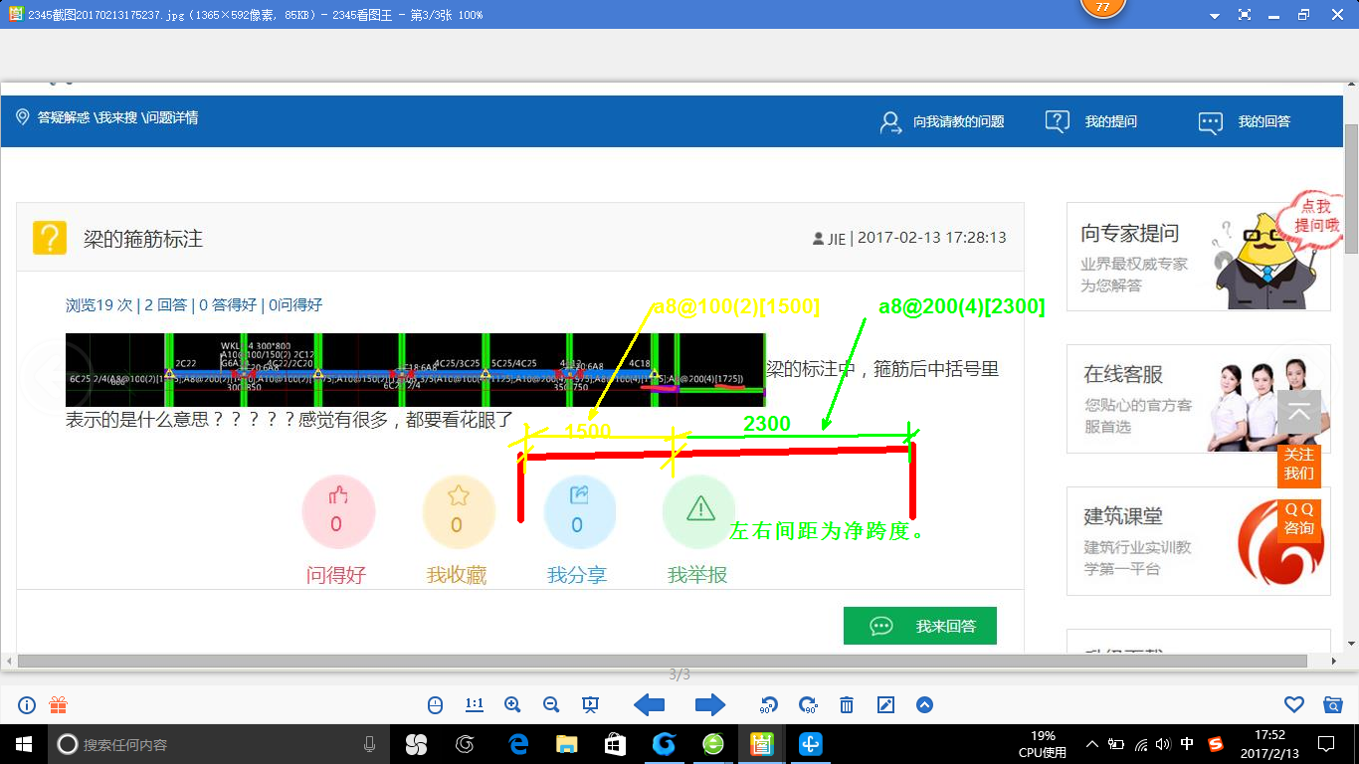Zoom in with the magnifier plus icon
Screen dimensions: 1359x764
(512, 705)
